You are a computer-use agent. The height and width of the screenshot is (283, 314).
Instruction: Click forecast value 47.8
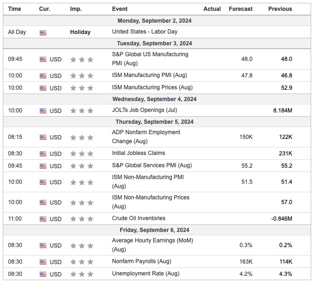tap(247, 76)
